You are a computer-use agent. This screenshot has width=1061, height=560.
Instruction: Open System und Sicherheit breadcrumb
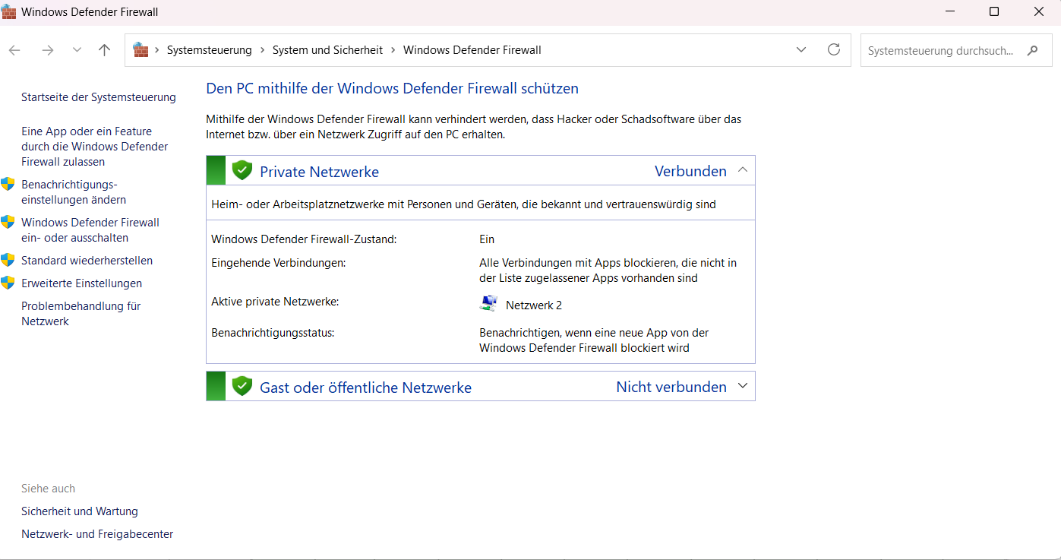pos(327,50)
